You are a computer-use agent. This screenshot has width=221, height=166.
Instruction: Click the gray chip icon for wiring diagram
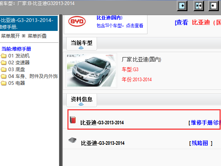tap(72, 140)
